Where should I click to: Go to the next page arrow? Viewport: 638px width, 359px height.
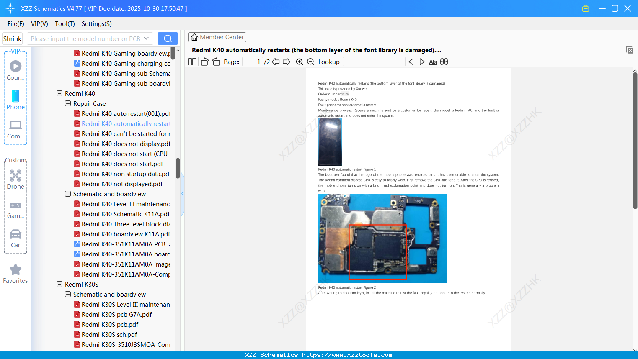[287, 62]
